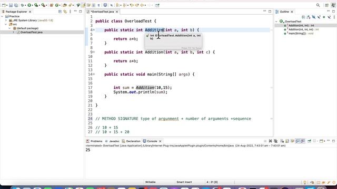The image size is (337, 189).
Task: Click the Addition call on line 17
Action: coord(145,88)
